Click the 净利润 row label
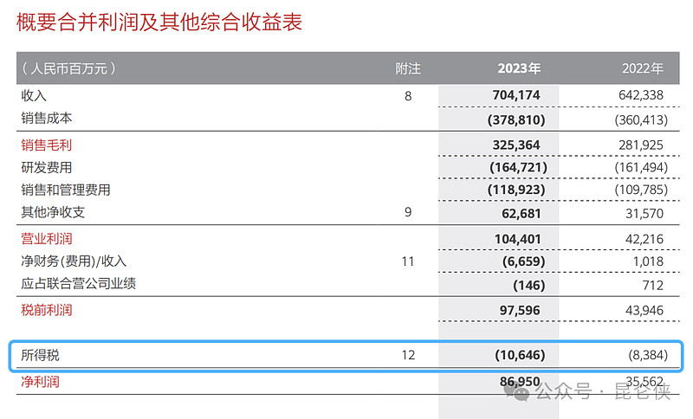 pos(40,382)
